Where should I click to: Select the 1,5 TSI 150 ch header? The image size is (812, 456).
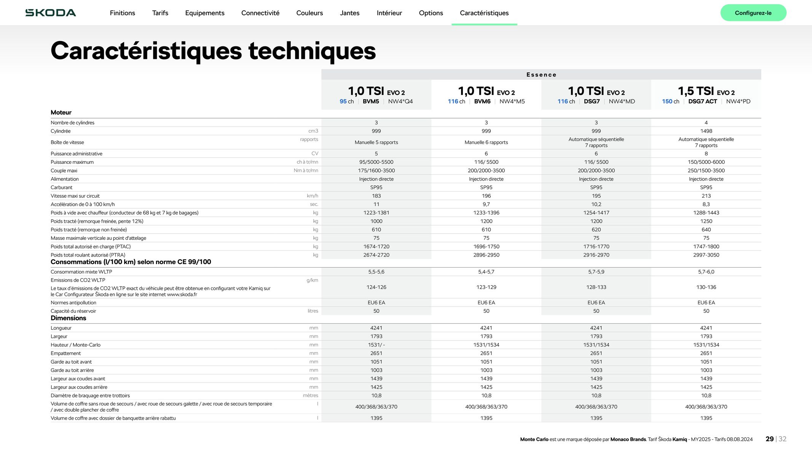point(706,95)
